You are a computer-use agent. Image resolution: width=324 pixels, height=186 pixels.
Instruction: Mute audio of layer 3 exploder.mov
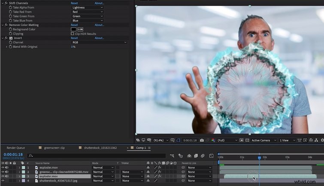[x=7, y=176]
